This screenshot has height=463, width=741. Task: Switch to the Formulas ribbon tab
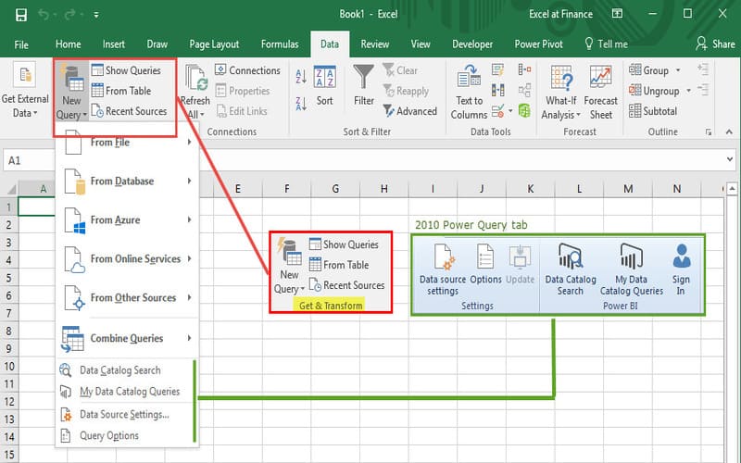[x=279, y=44]
